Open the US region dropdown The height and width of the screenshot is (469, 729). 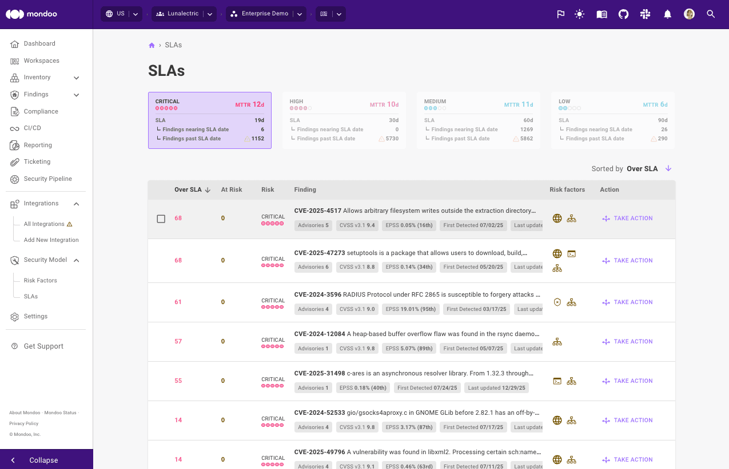(x=121, y=14)
